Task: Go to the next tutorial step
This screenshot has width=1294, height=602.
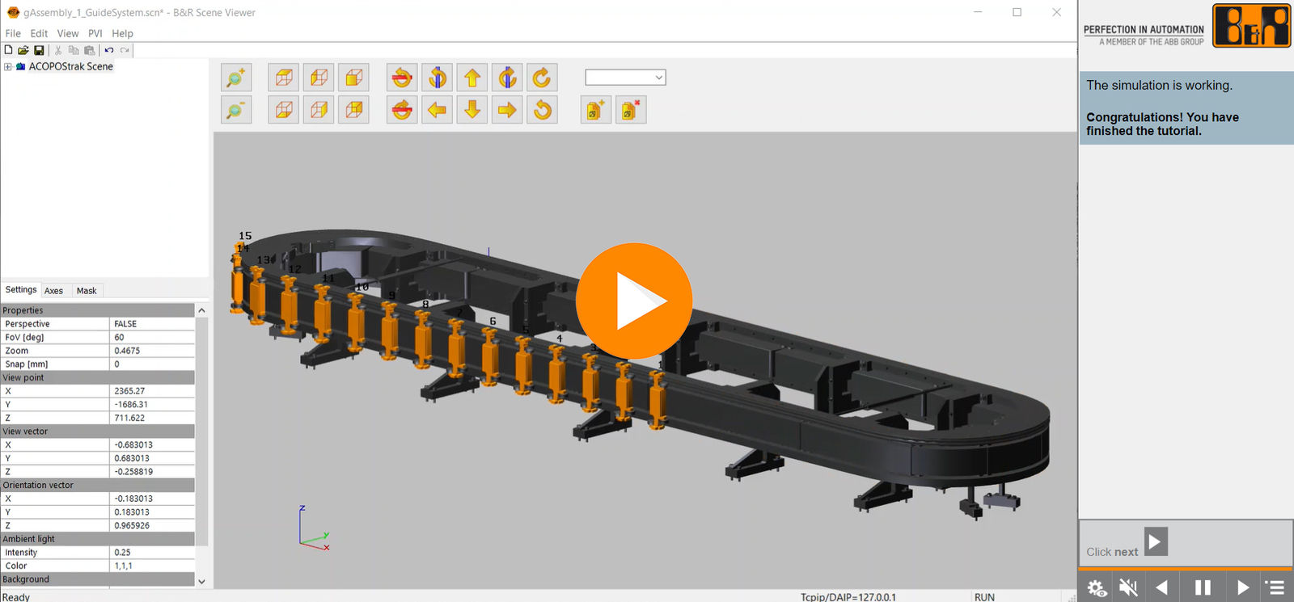Action: coord(1243,587)
